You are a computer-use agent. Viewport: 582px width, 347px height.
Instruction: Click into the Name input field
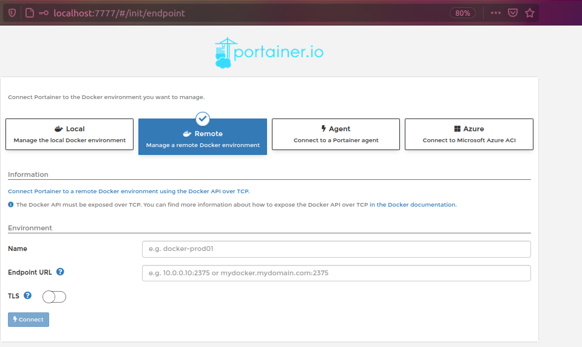click(336, 249)
